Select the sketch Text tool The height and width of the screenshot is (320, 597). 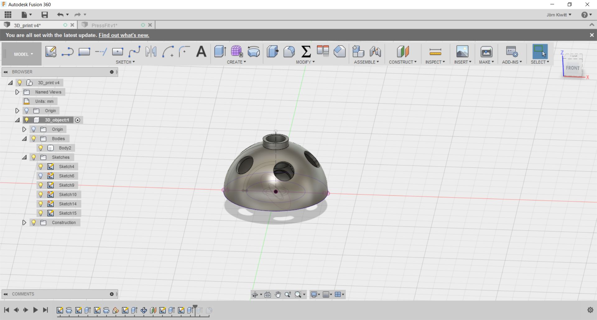tap(201, 52)
